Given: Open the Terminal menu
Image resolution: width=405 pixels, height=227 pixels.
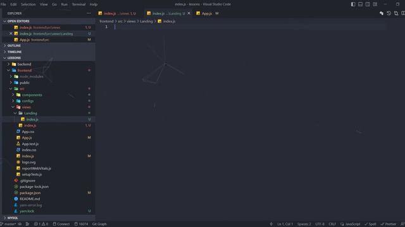Looking at the screenshot, I should pos(78,4).
